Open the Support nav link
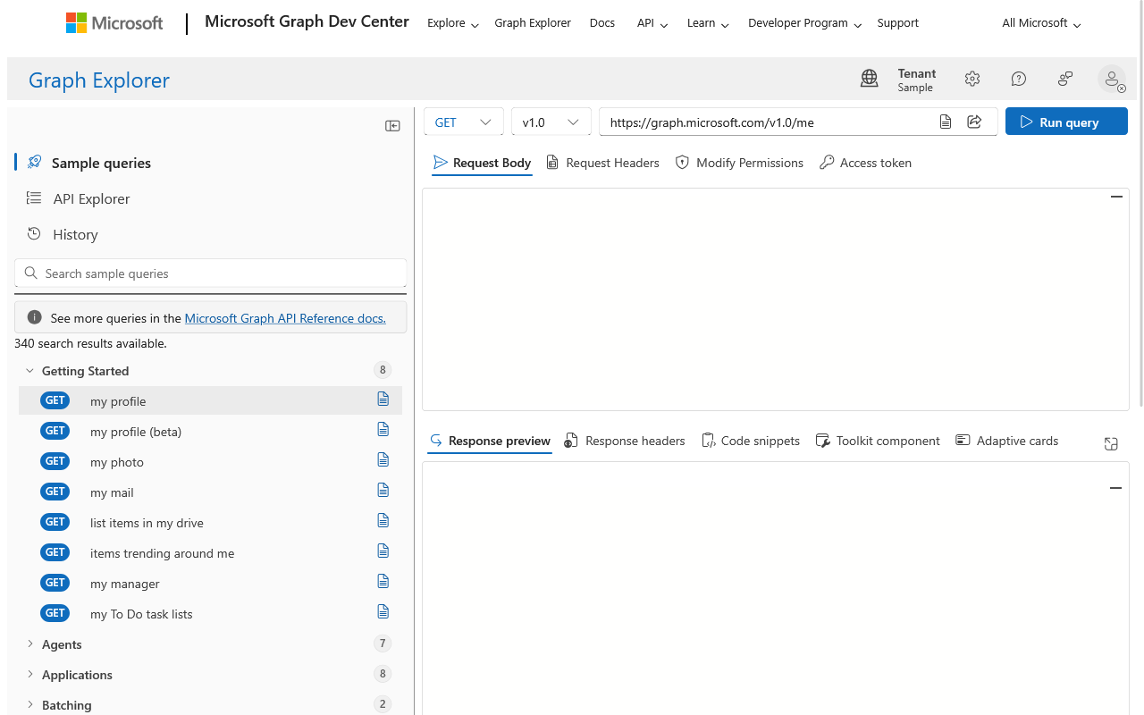1144x715 pixels. pyautogui.click(x=897, y=23)
